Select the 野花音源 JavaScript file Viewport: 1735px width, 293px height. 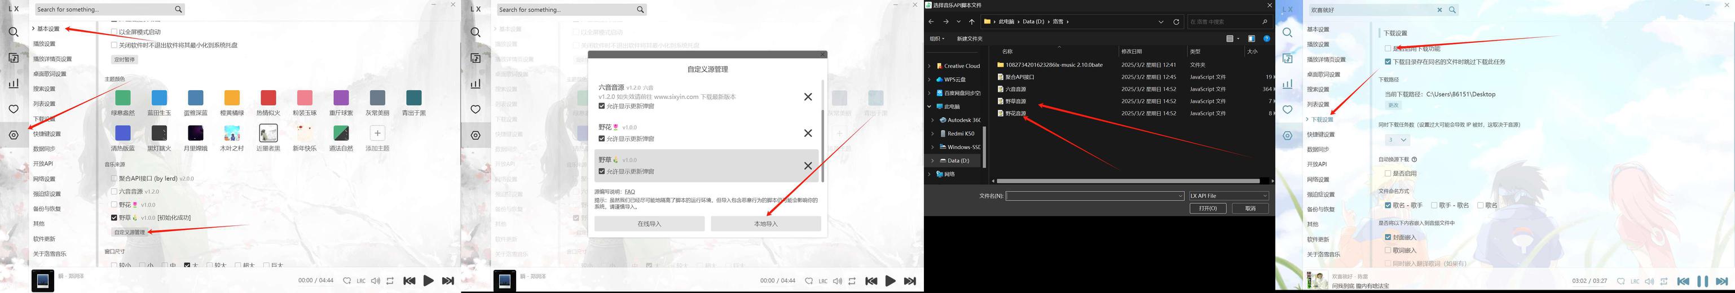pyautogui.click(x=1016, y=113)
